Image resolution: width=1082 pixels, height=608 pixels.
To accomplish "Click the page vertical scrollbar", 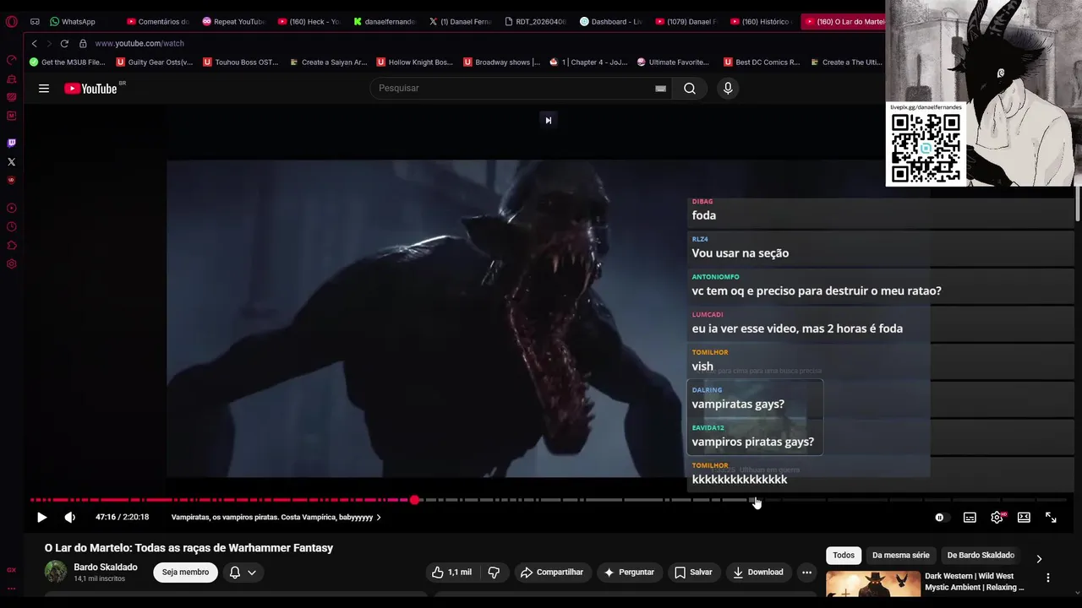I will [x=1078, y=203].
